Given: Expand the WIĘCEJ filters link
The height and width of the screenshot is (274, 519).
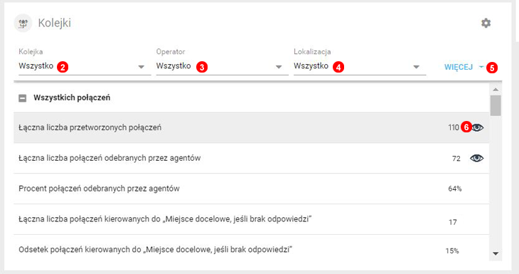Looking at the screenshot, I should (464, 68).
